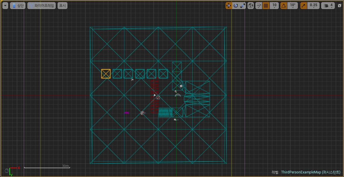Click the 10m scale ruler label

(65, 166)
